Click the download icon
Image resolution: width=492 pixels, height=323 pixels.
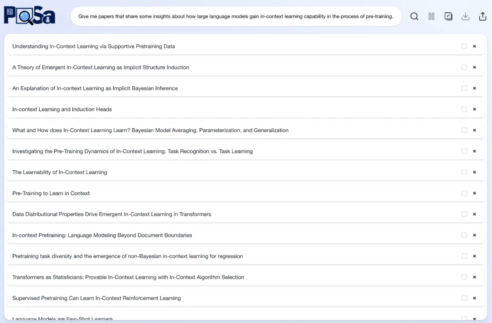465,16
